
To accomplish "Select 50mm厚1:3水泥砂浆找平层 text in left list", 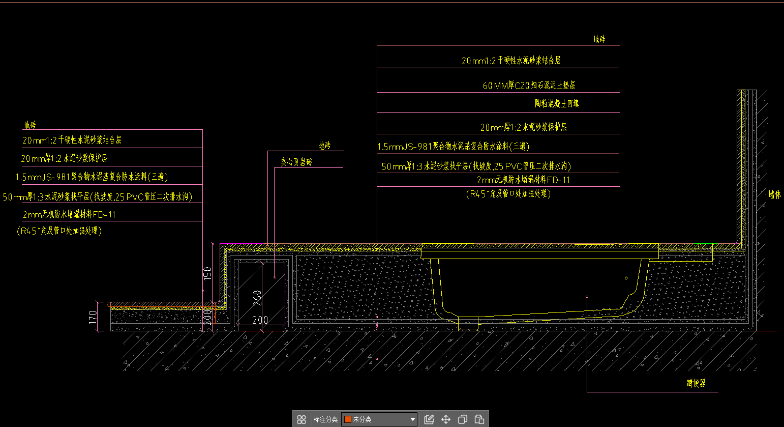I will coord(98,196).
